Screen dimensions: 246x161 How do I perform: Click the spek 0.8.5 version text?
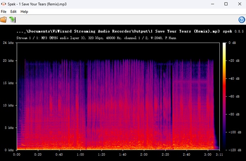click(233, 32)
